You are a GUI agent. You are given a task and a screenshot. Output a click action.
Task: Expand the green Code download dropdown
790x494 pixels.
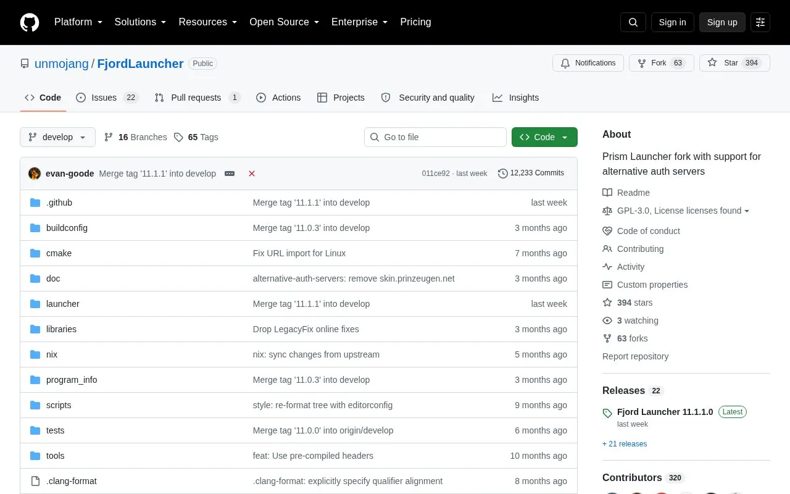544,137
